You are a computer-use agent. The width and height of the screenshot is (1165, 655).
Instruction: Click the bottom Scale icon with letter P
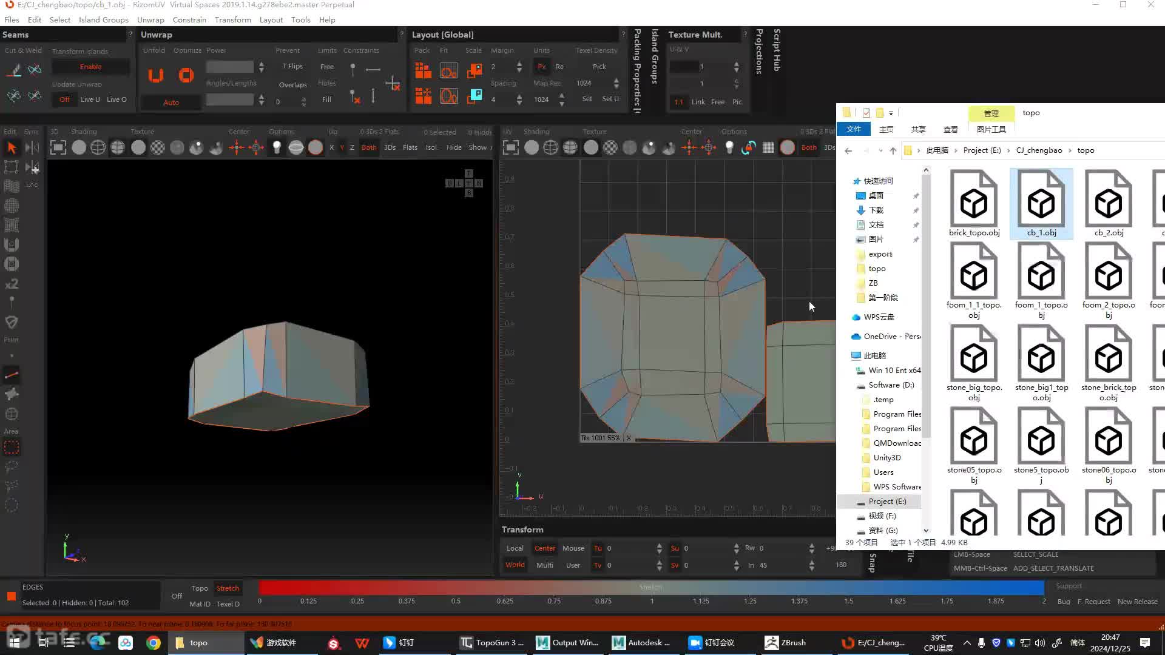(474, 96)
